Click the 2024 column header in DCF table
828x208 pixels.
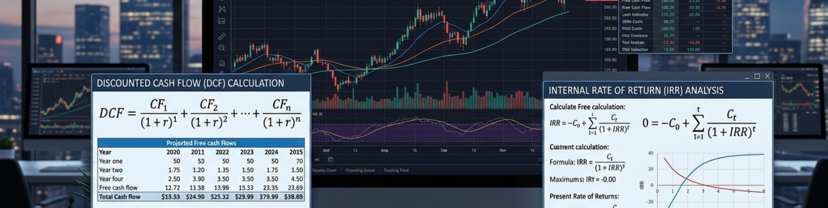271,152
